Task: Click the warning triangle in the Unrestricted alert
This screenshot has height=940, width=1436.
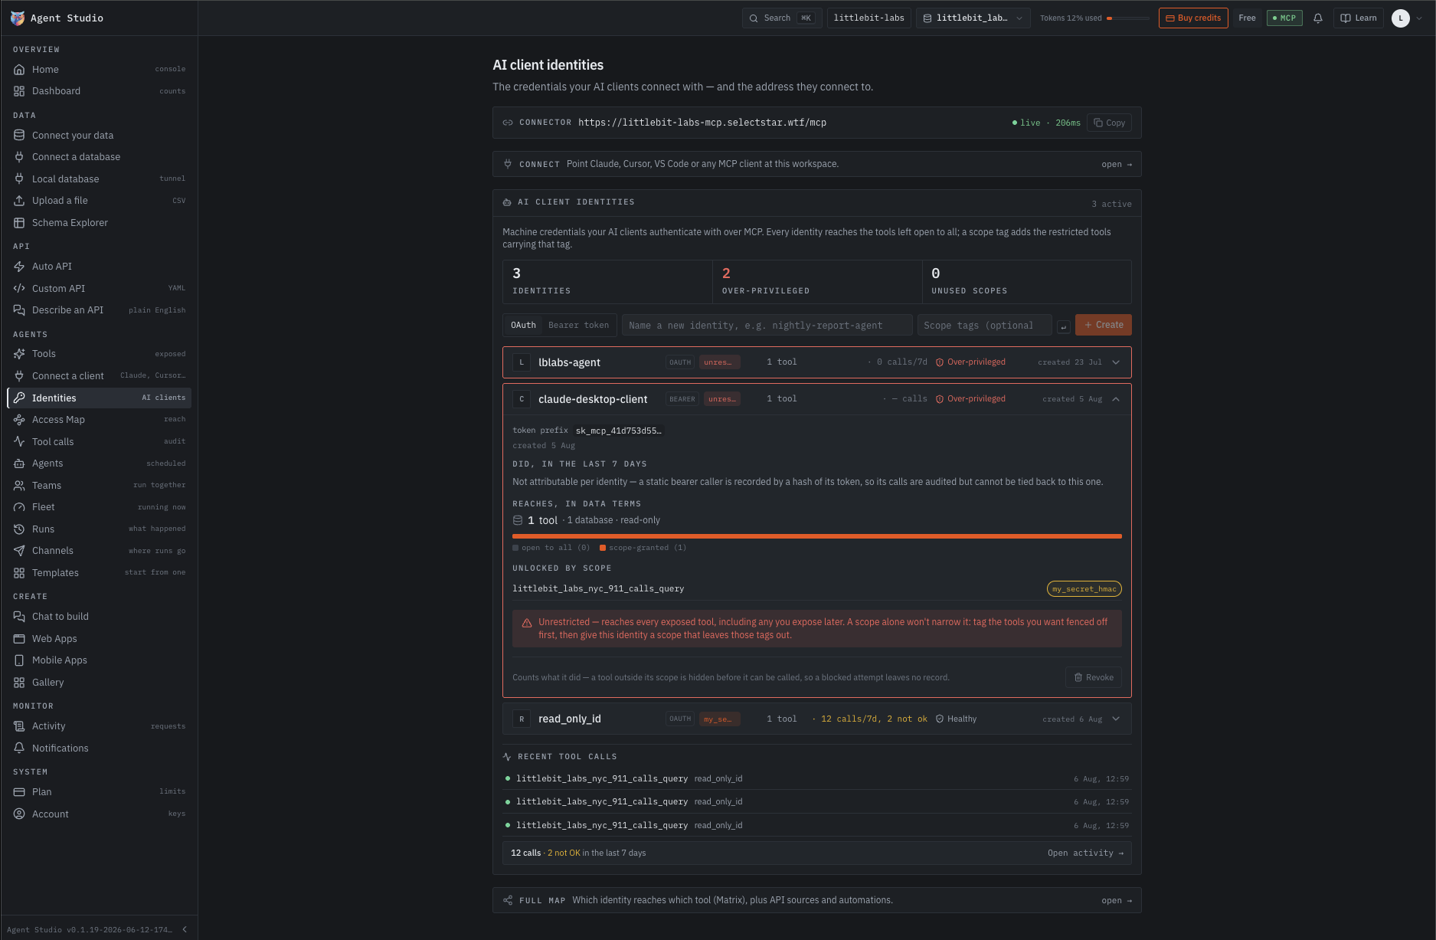Action: coord(527,623)
